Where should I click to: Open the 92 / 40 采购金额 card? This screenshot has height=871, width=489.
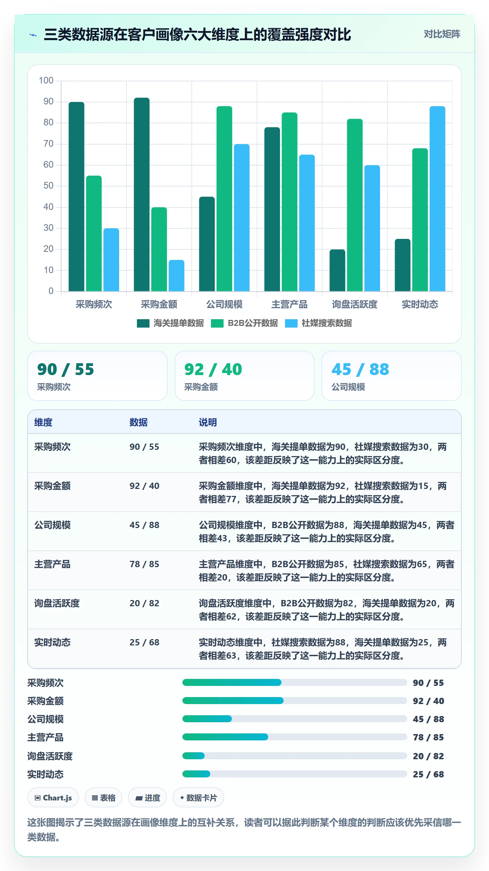(245, 376)
